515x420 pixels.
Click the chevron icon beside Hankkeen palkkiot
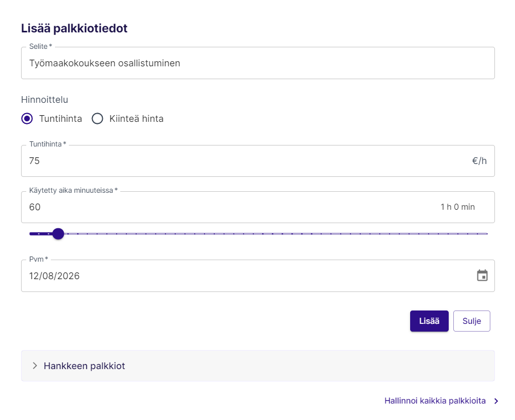click(35, 366)
